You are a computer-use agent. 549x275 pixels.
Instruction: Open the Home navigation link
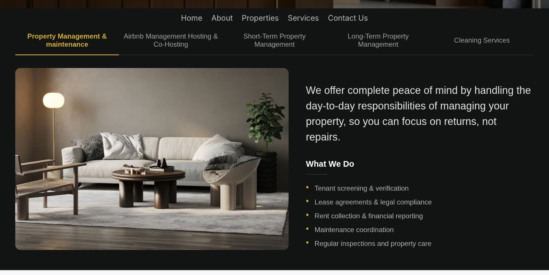tap(191, 18)
